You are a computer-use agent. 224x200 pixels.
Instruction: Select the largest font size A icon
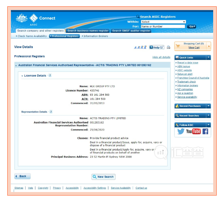(x=145, y=47)
